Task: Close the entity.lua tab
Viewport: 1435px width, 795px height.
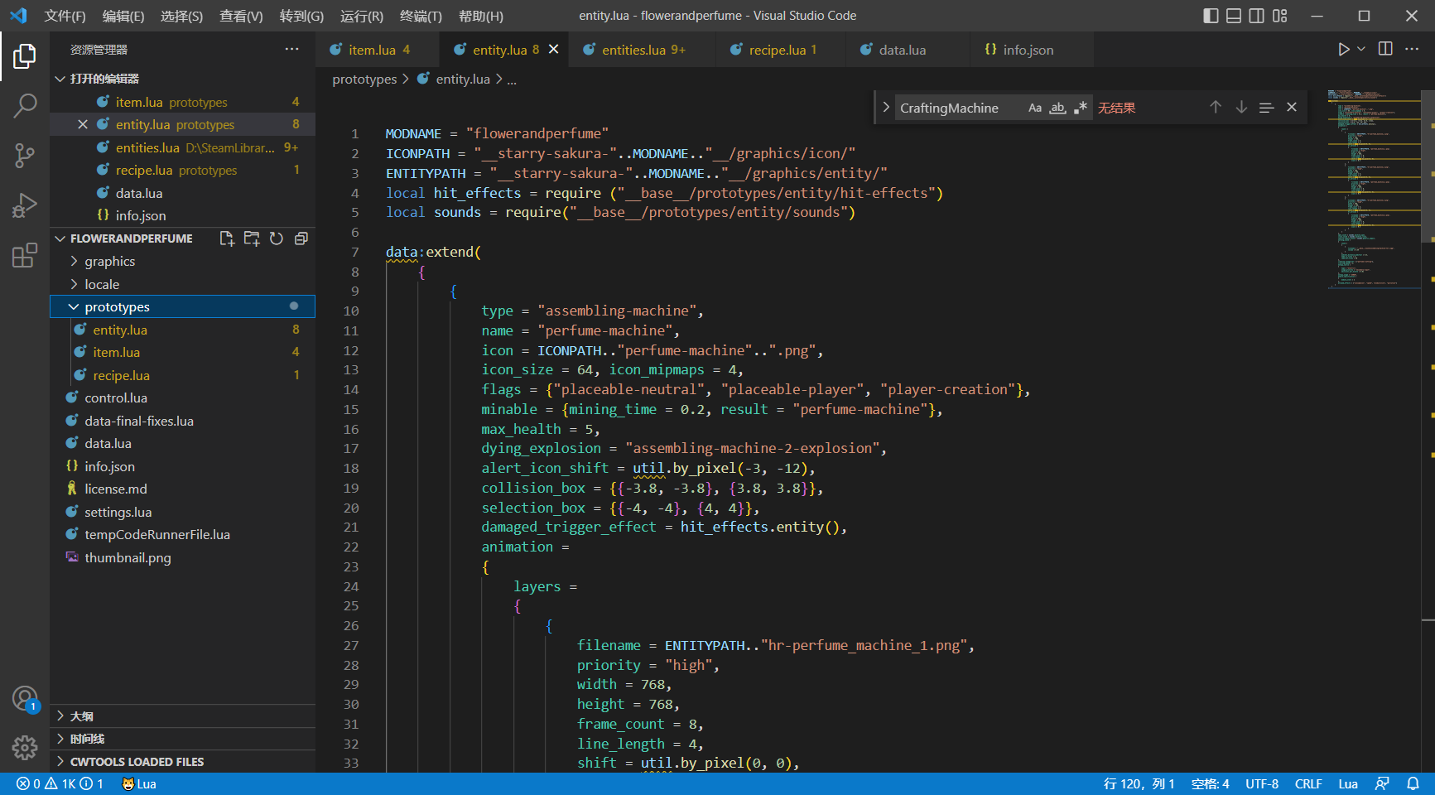Action: point(553,50)
